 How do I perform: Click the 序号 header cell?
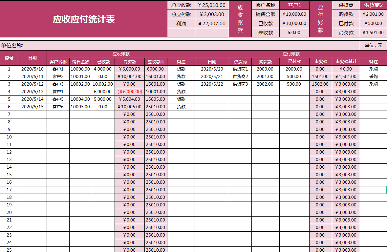pos(9,58)
